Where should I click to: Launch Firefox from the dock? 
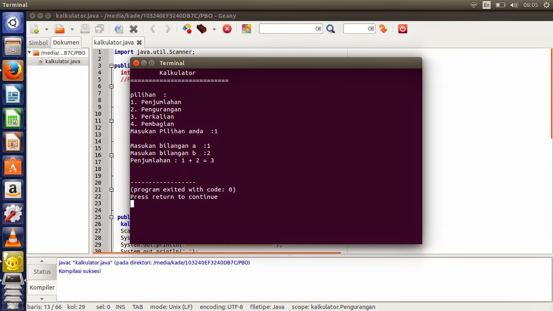[13, 70]
